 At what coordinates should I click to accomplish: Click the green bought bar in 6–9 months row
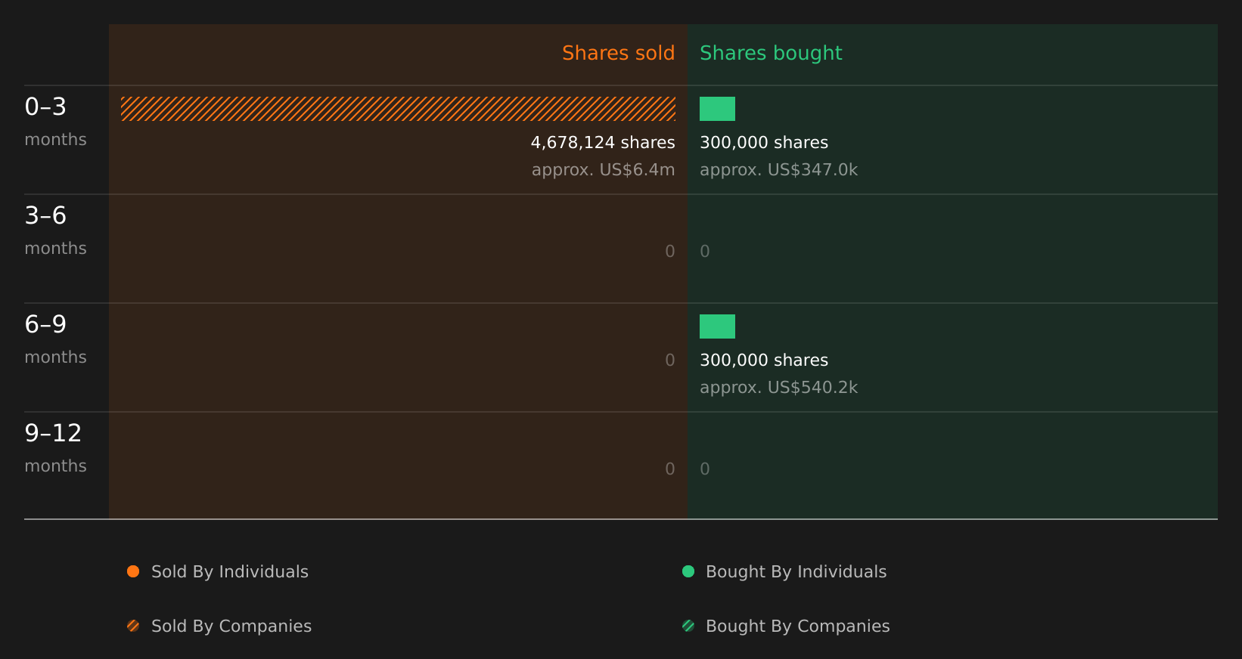717,326
